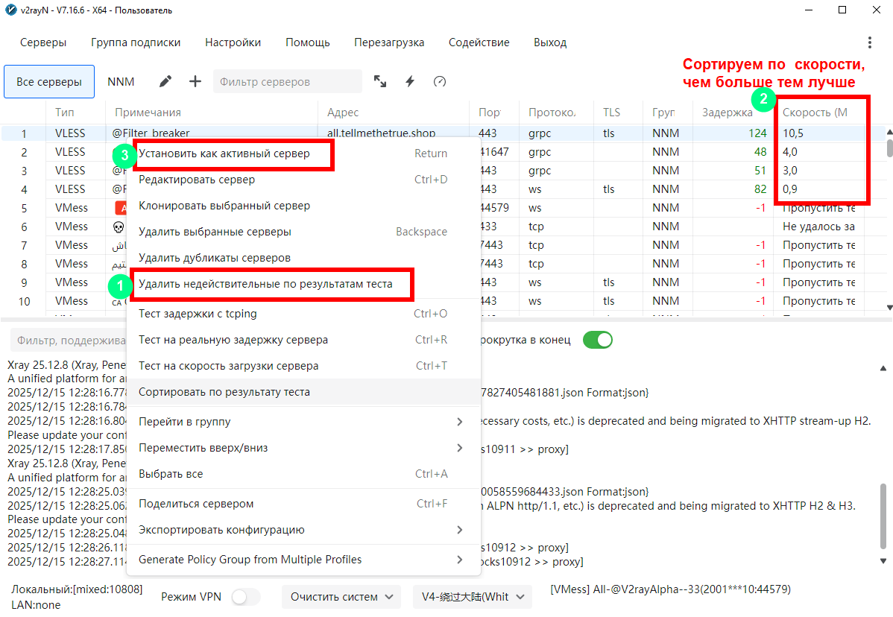Expand 'Перейти в группу' submenu
Viewport: 893px width, 617px height.
(302, 422)
